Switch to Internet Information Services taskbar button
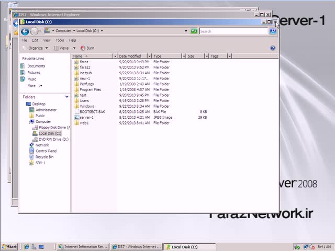Viewport: 335px width, 251px height. point(83,247)
